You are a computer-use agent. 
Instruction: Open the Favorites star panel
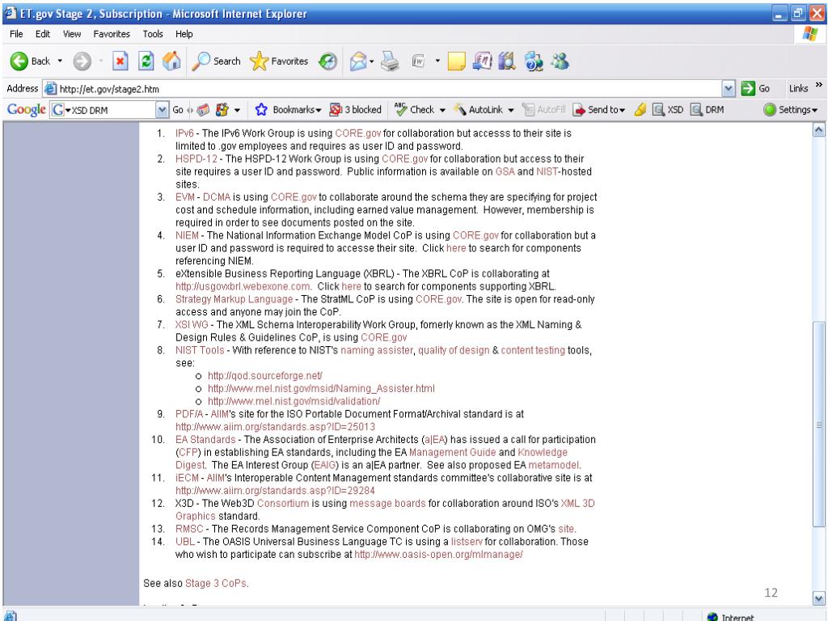pyautogui.click(x=279, y=61)
